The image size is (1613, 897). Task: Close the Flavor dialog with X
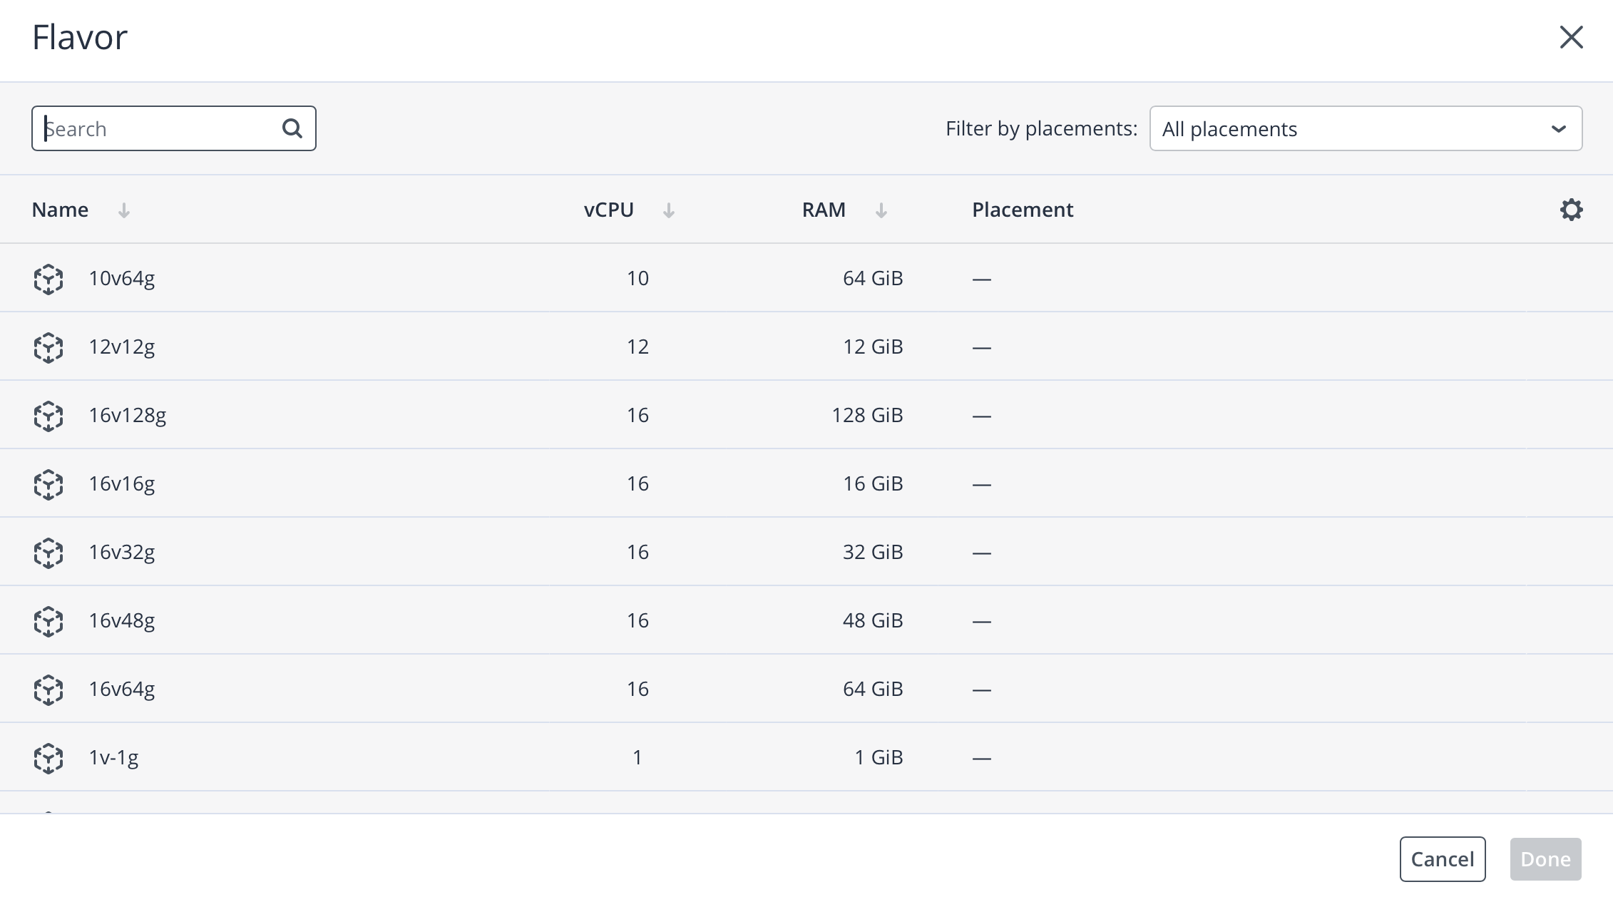pos(1571,37)
